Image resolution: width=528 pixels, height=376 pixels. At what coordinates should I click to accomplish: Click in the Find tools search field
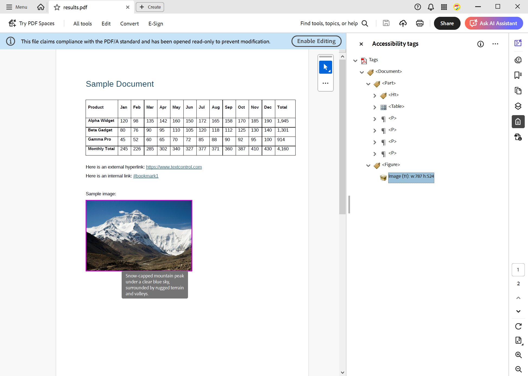point(329,23)
